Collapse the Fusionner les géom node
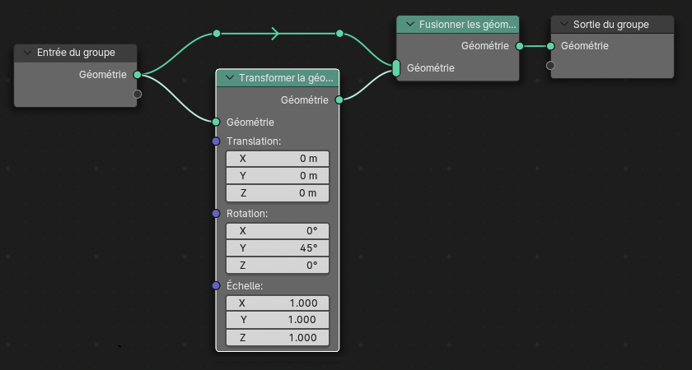The height and width of the screenshot is (370, 692). [409, 25]
